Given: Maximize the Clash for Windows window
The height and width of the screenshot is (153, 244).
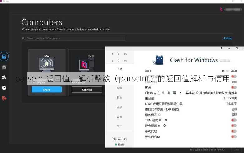Looking at the screenshot, I should [237, 48].
